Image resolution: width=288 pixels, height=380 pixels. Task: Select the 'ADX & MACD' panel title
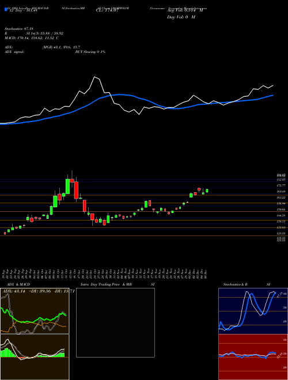(x=18, y=284)
